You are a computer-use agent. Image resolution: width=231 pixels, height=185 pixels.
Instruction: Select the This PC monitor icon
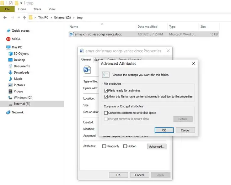pos(9,47)
